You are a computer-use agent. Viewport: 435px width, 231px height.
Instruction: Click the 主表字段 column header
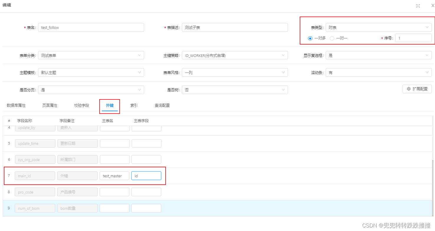141,121
